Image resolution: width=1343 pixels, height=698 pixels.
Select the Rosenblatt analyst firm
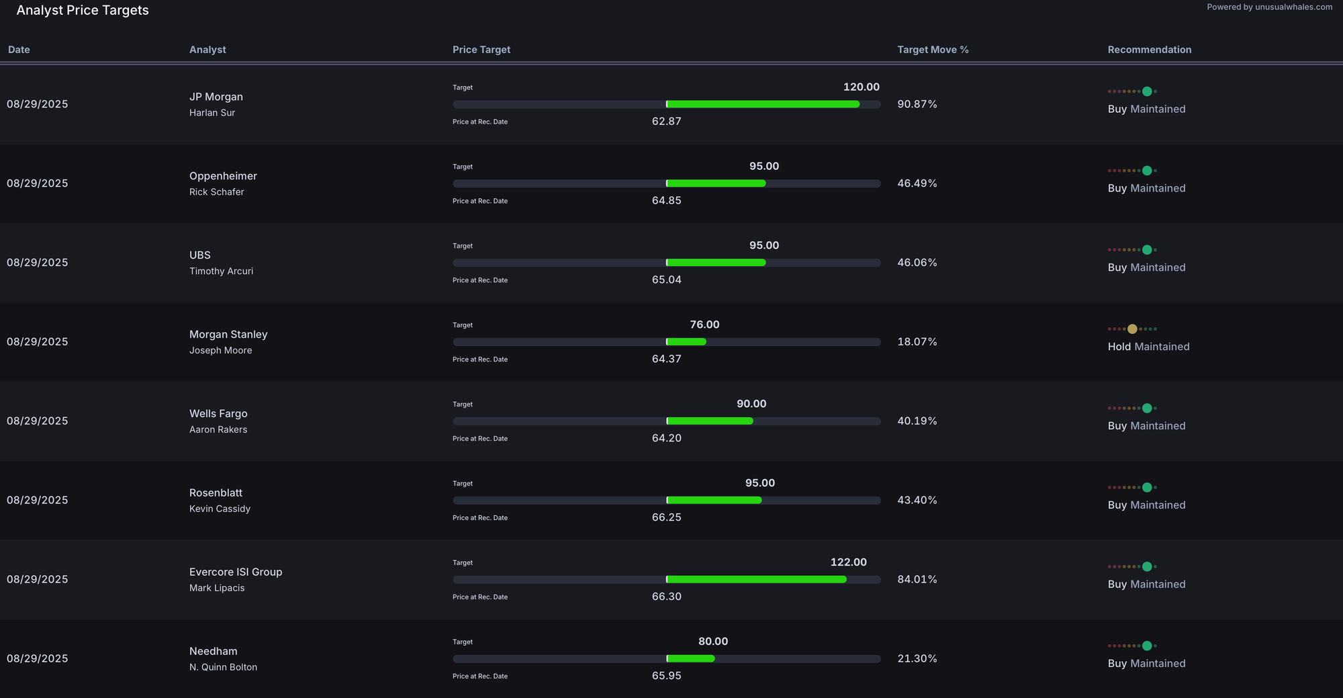216,493
